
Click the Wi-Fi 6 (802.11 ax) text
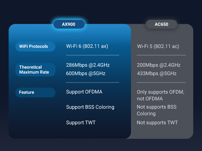[x=87, y=46]
